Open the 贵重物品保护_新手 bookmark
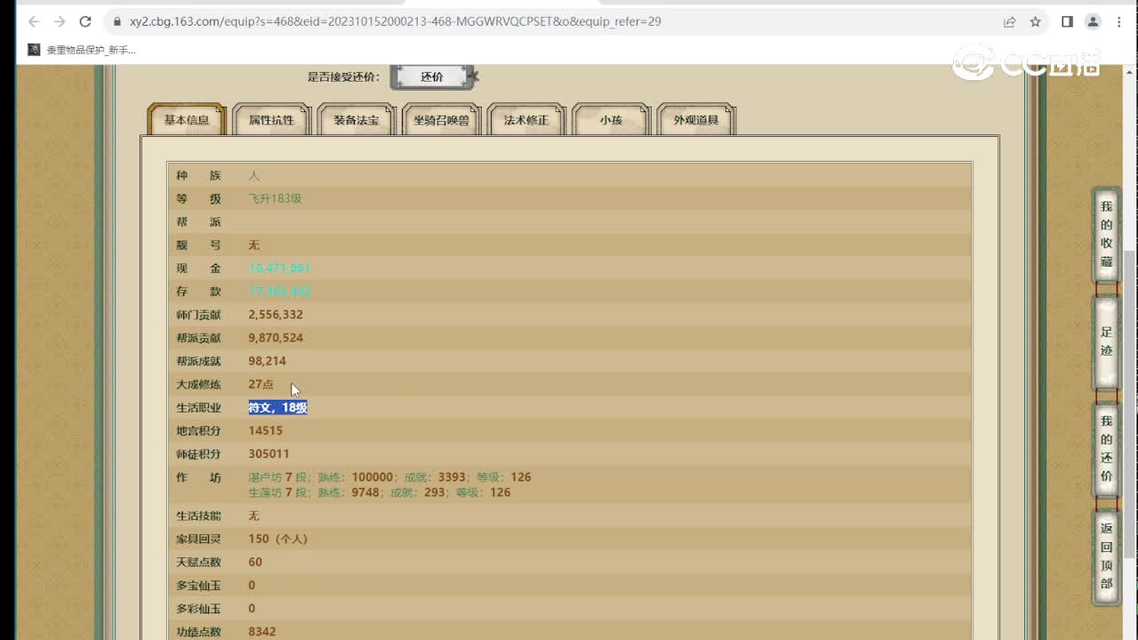 (x=82, y=50)
